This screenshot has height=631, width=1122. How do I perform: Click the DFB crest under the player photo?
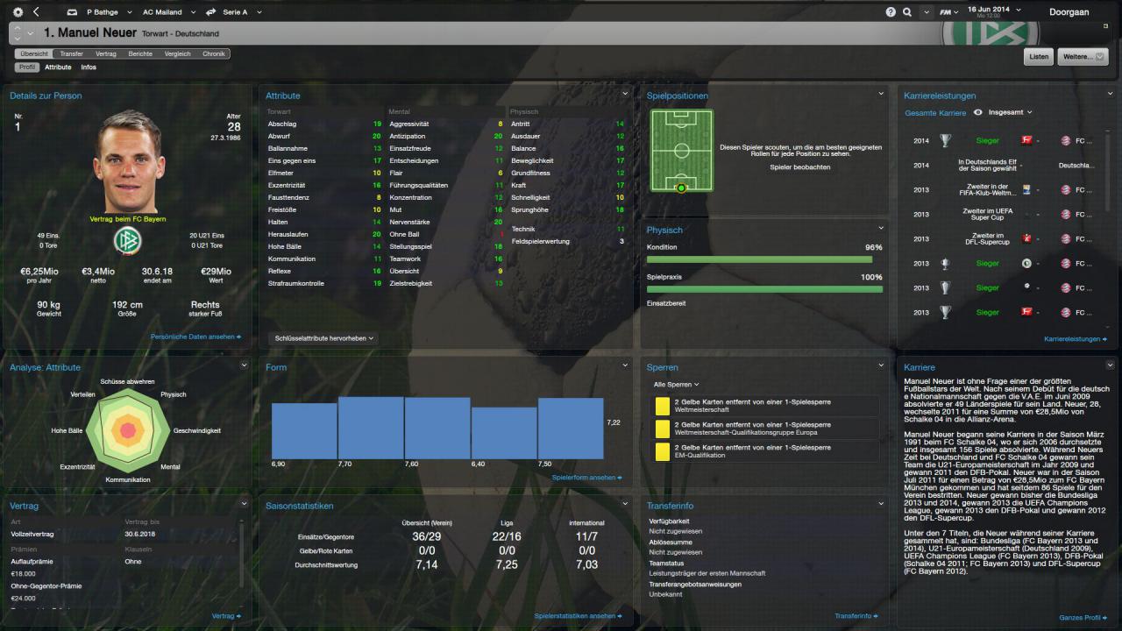(x=127, y=240)
